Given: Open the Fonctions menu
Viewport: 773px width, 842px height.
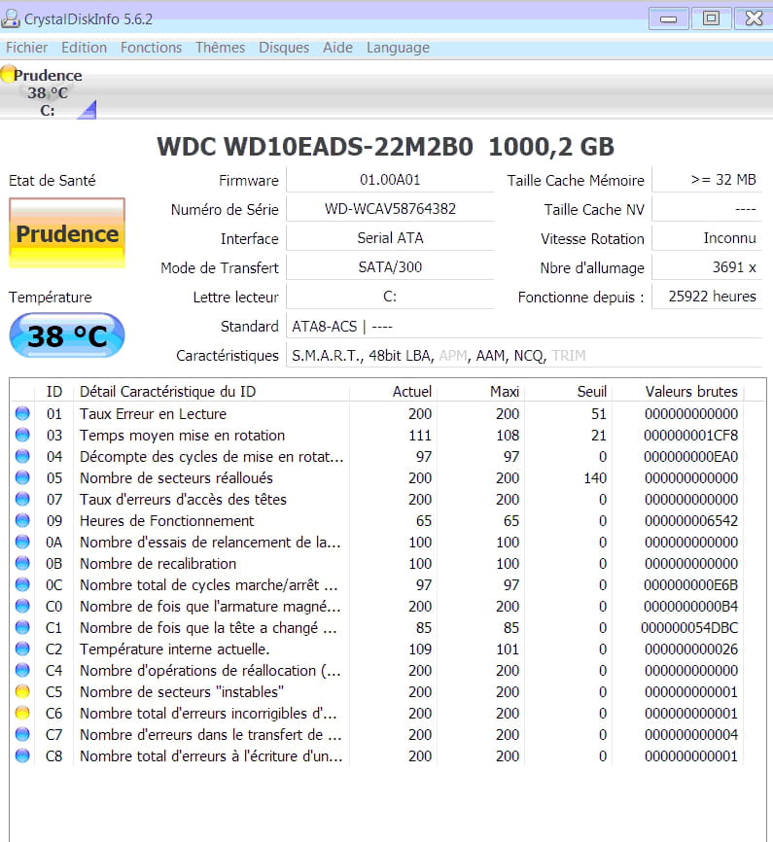Looking at the screenshot, I should pyautogui.click(x=151, y=48).
